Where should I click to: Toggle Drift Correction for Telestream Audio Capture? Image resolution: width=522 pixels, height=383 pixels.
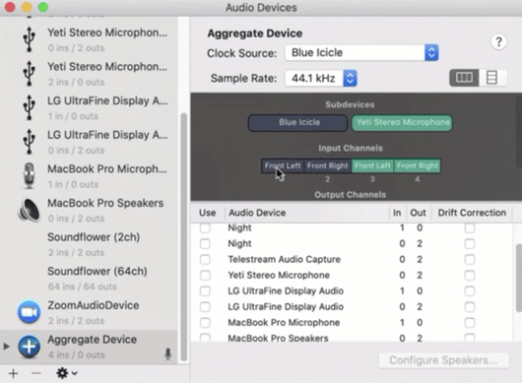click(x=470, y=260)
